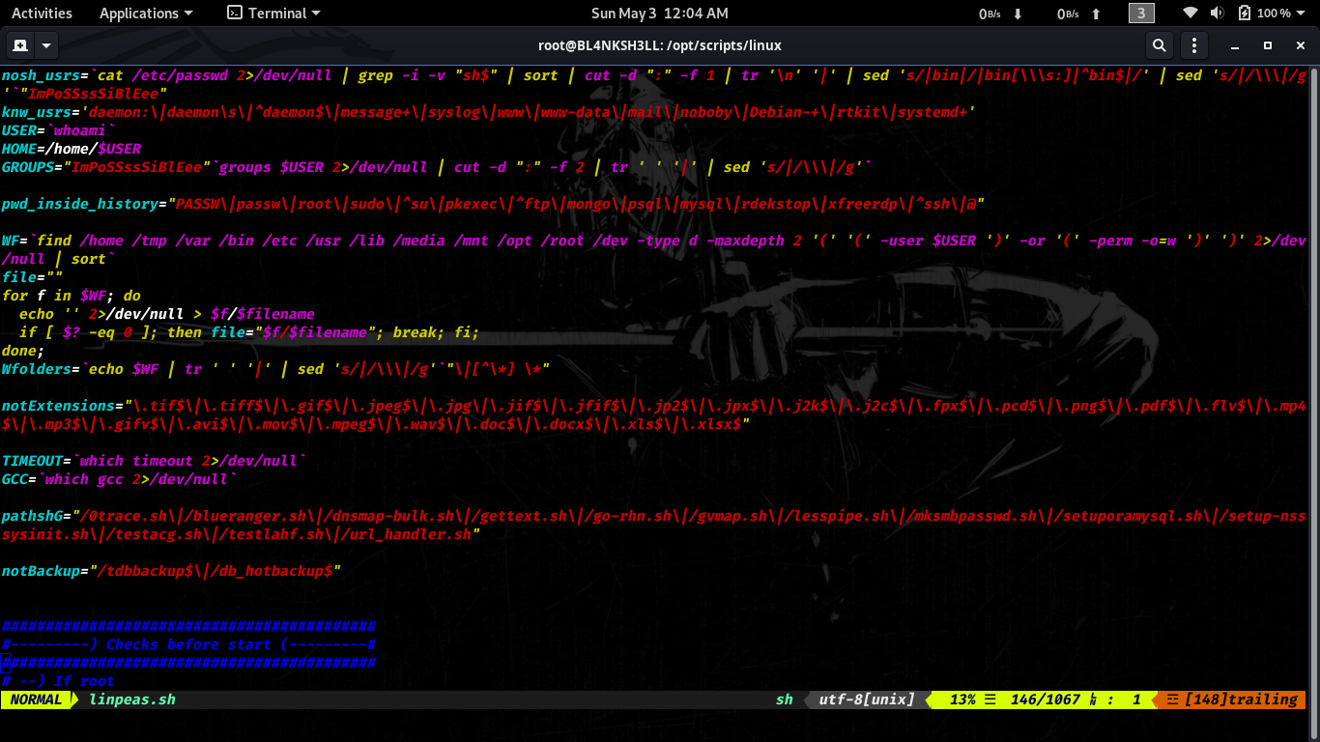Click the volume speaker icon

click(x=1217, y=14)
